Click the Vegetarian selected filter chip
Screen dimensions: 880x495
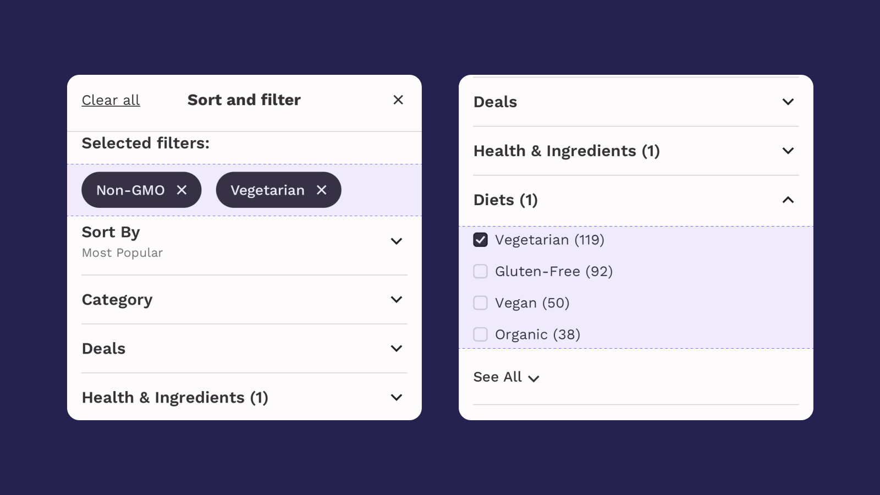pos(267,190)
